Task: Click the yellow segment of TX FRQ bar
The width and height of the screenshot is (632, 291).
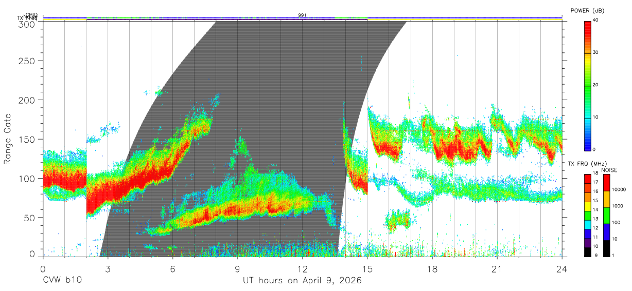Action: [588, 207]
